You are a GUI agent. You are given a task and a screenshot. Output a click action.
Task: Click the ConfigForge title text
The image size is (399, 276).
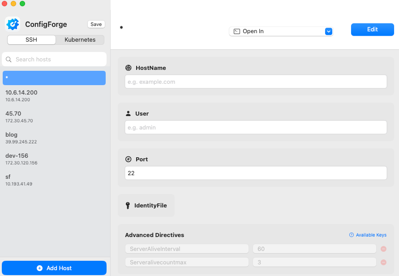point(46,25)
